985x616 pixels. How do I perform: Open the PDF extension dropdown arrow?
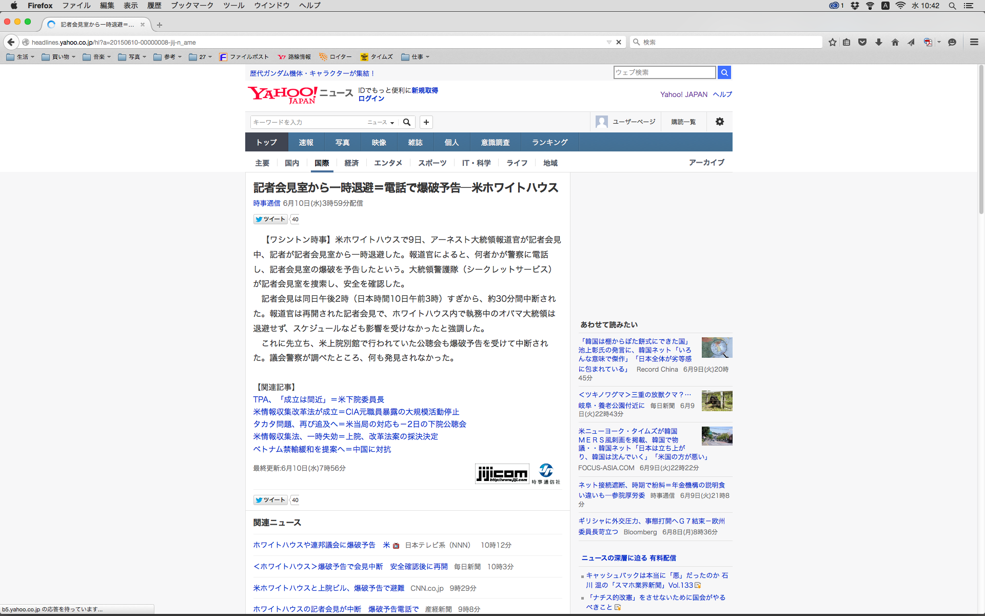[x=939, y=42]
